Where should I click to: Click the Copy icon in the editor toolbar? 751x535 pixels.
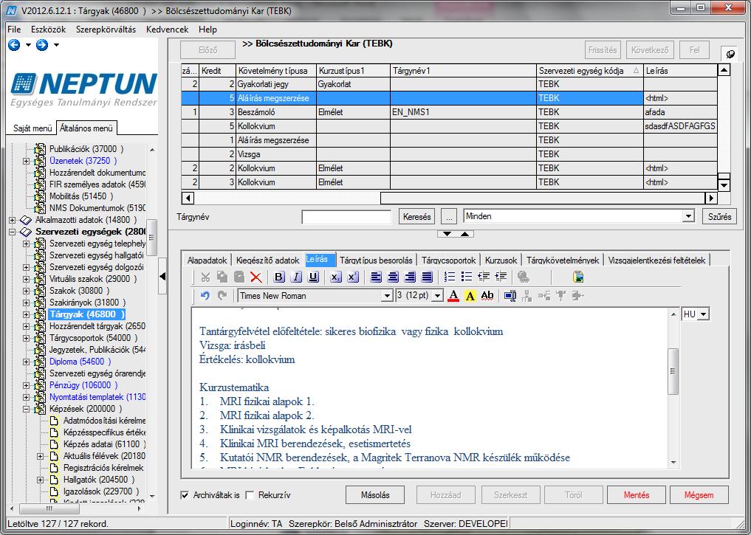point(222,277)
